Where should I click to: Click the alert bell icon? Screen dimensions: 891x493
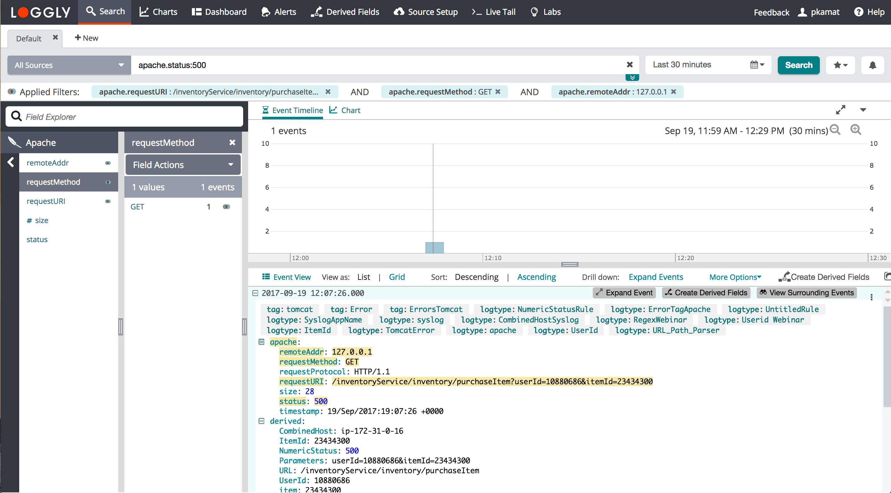(872, 65)
